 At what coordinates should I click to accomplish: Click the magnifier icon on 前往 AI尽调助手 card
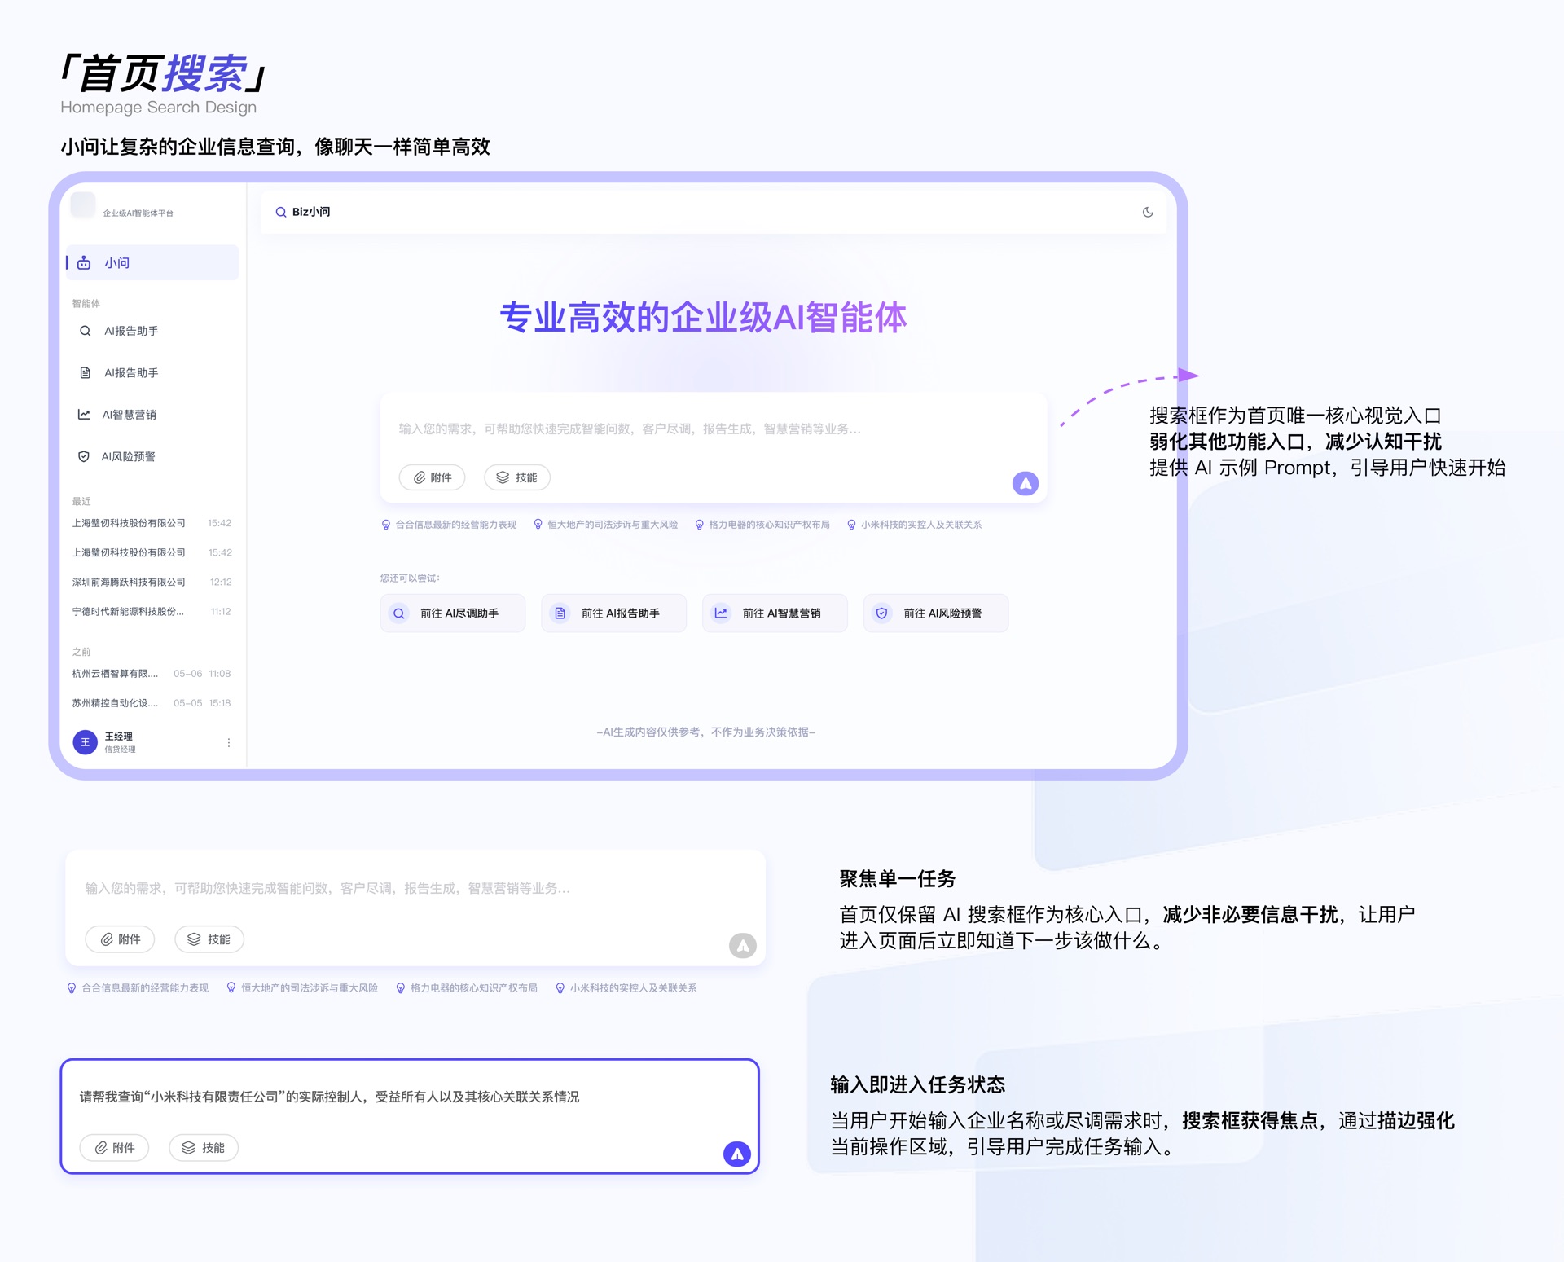pos(399,613)
